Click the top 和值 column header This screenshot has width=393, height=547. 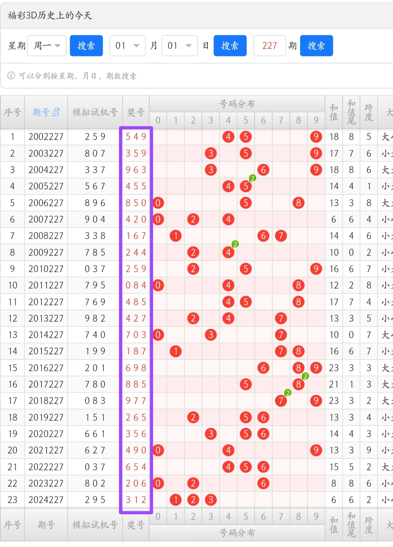[x=334, y=112]
